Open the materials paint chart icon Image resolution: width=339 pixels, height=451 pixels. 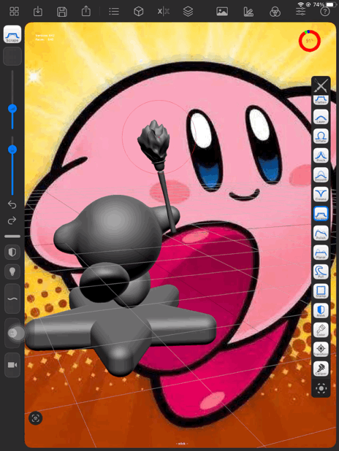248,12
